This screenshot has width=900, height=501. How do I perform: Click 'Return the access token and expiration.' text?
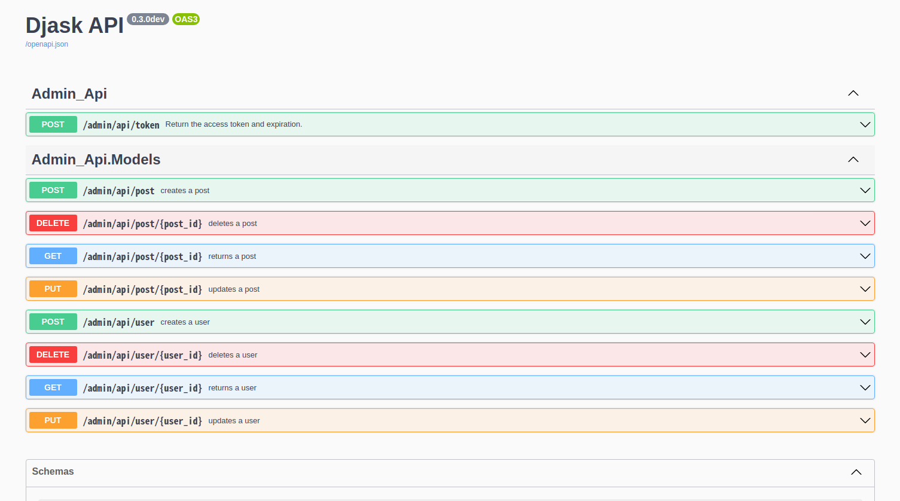click(x=234, y=124)
